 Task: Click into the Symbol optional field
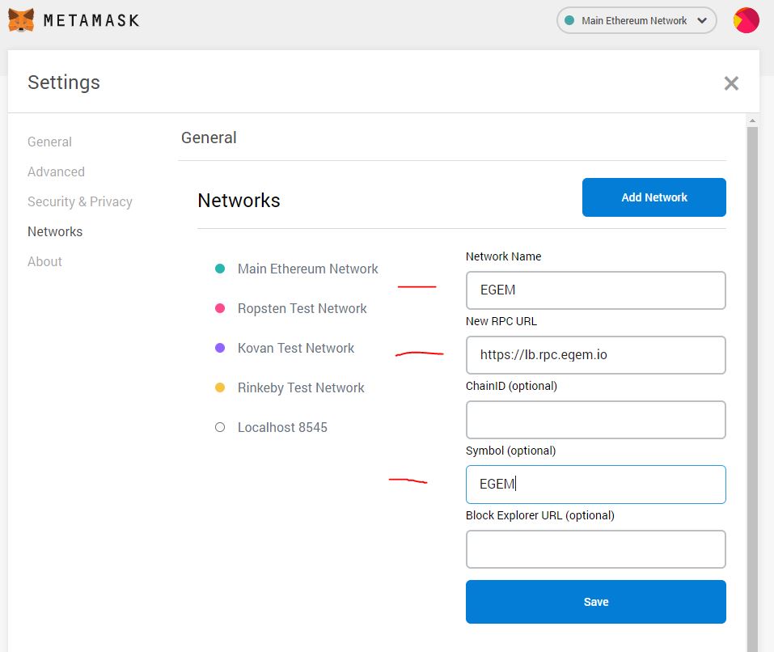(596, 485)
